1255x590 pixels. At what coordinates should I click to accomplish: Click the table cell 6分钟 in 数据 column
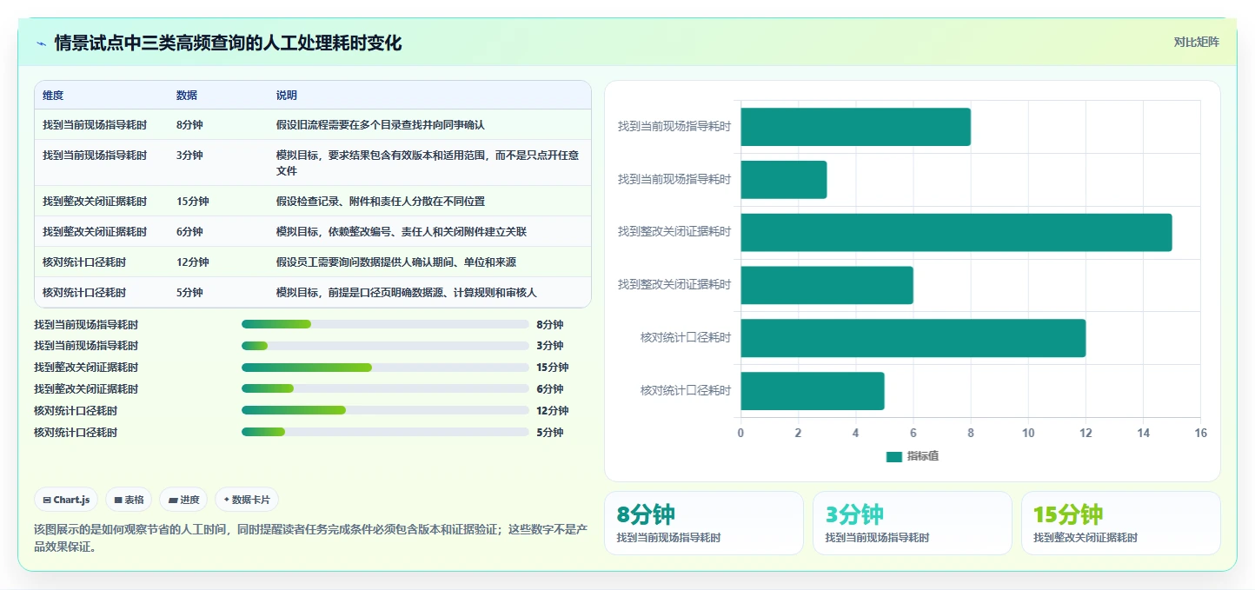(x=189, y=231)
